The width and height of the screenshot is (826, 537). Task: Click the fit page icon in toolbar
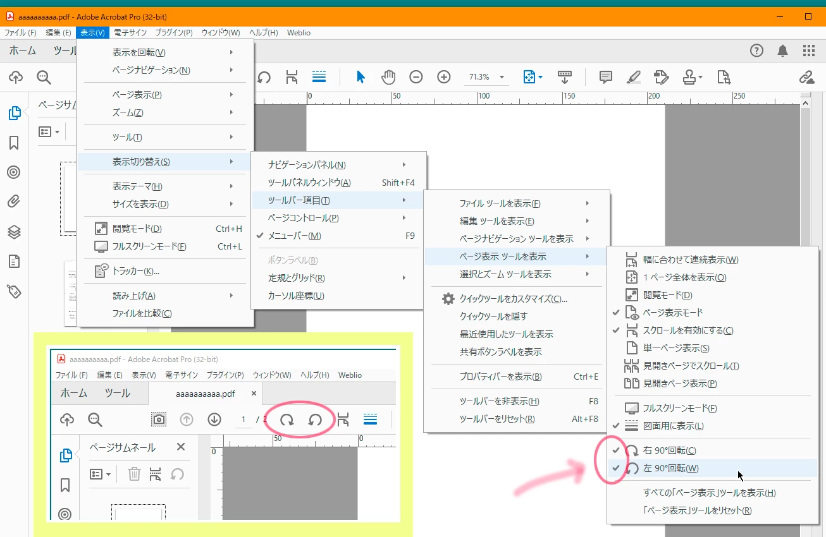coord(529,77)
